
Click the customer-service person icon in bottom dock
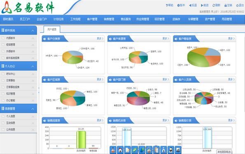click(113, 150)
